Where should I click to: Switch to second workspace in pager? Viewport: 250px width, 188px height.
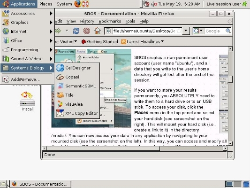(x=237, y=184)
